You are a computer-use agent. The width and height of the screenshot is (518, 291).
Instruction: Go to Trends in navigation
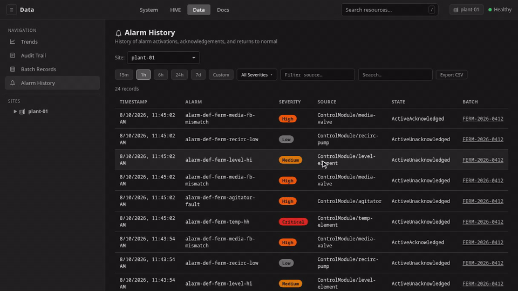tap(52, 41)
